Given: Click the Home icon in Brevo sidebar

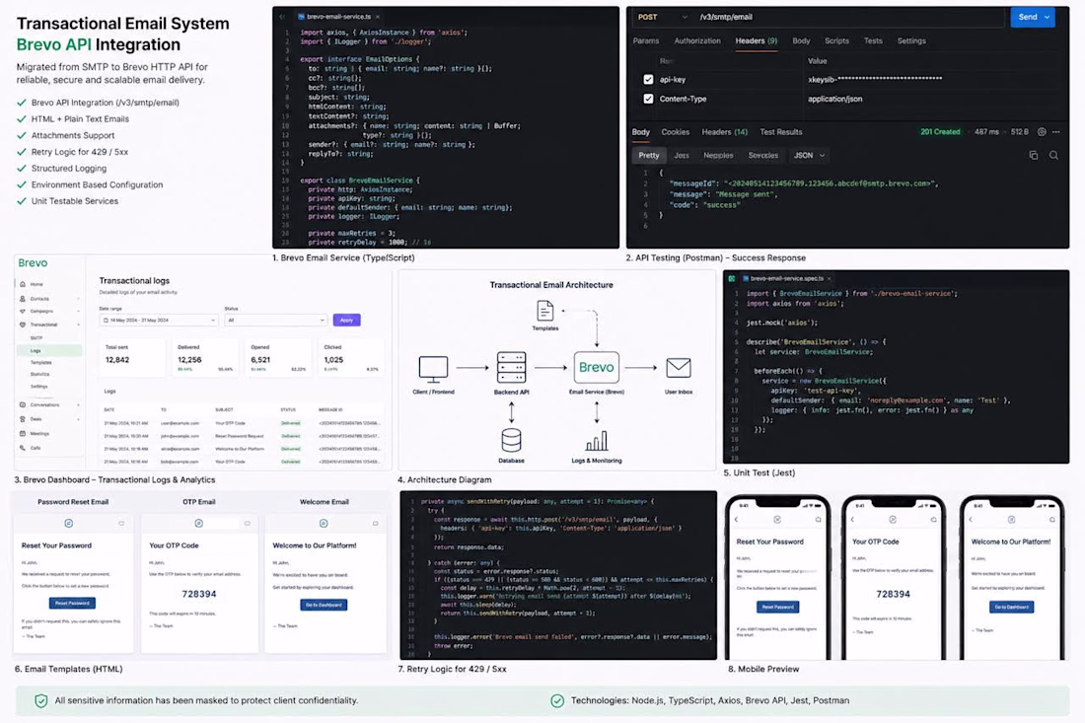Looking at the screenshot, I should [23, 284].
